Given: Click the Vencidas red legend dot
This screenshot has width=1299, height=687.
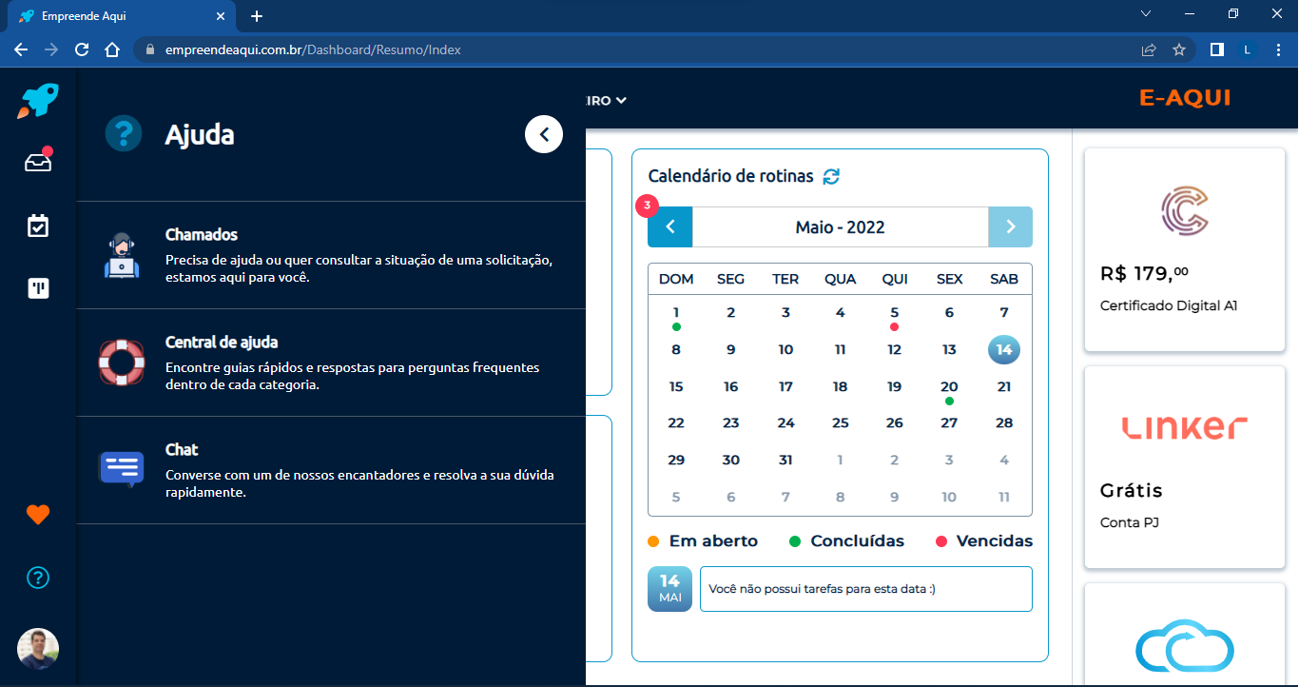Looking at the screenshot, I should coord(941,541).
